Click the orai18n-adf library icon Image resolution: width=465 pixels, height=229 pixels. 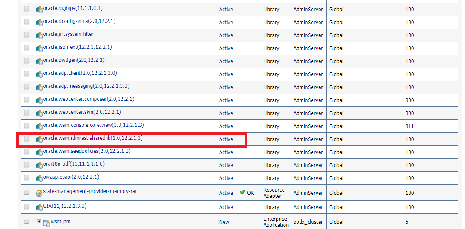click(x=39, y=165)
